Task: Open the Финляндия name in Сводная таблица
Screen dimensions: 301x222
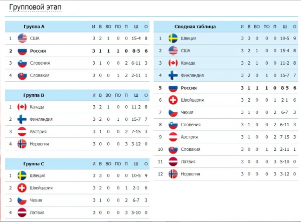Action: click(192, 76)
